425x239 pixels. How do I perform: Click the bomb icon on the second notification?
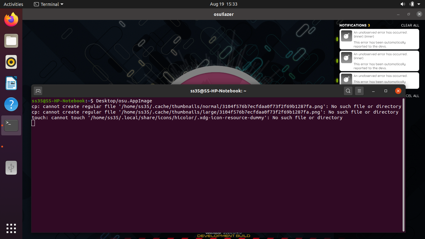pos(346,58)
